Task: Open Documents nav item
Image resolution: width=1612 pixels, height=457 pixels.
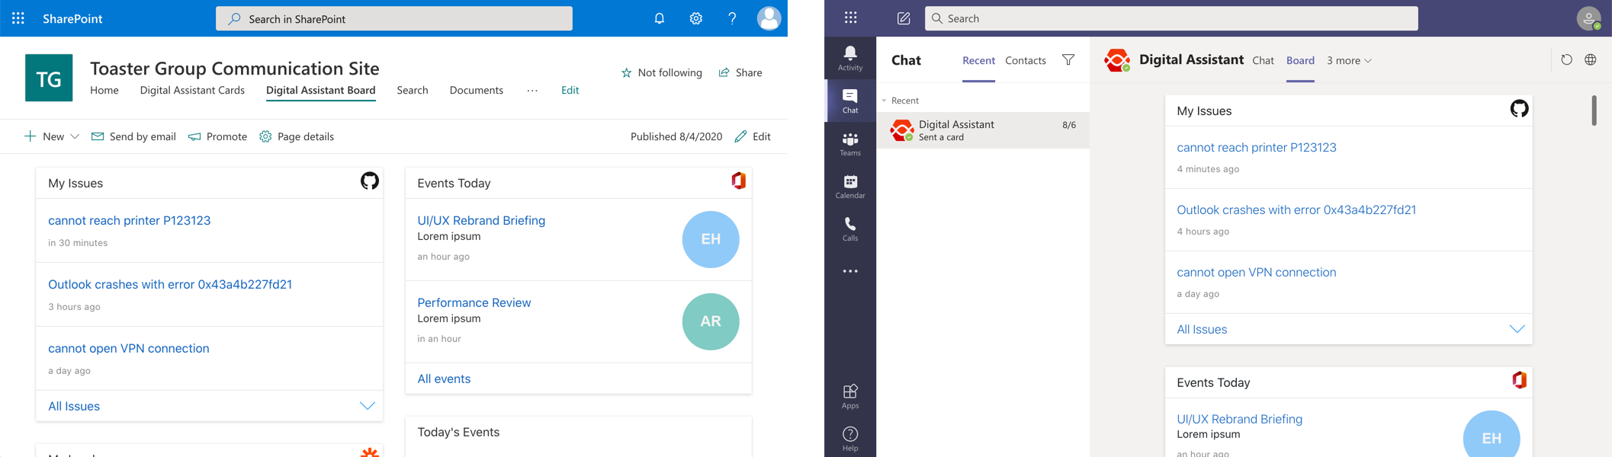Action: pyautogui.click(x=477, y=90)
